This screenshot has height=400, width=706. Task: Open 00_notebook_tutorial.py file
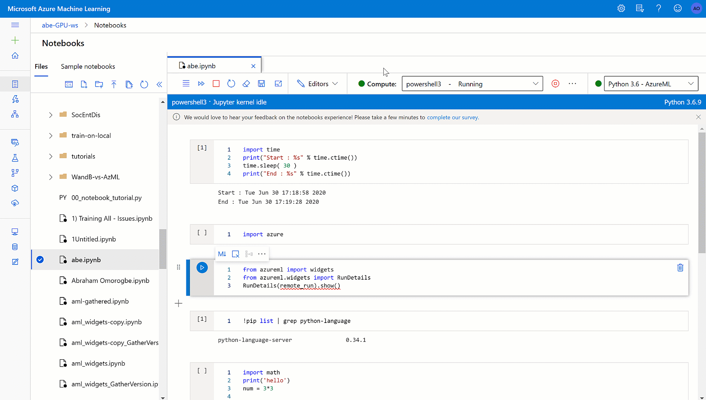(x=106, y=198)
